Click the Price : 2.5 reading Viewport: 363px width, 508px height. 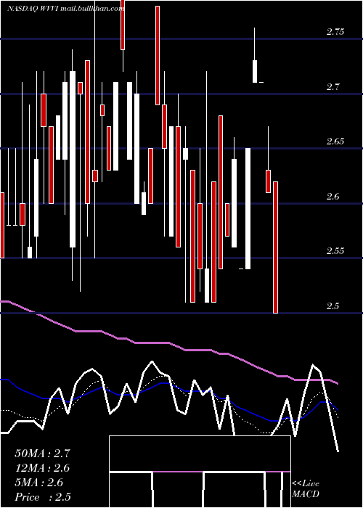coord(43,497)
